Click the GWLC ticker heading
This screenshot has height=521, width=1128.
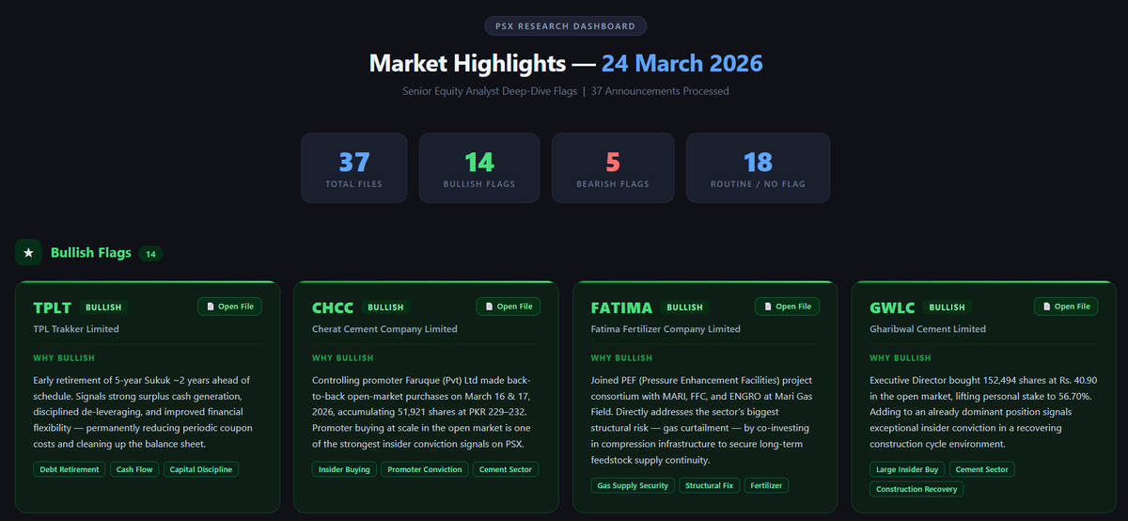coord(892,308)
